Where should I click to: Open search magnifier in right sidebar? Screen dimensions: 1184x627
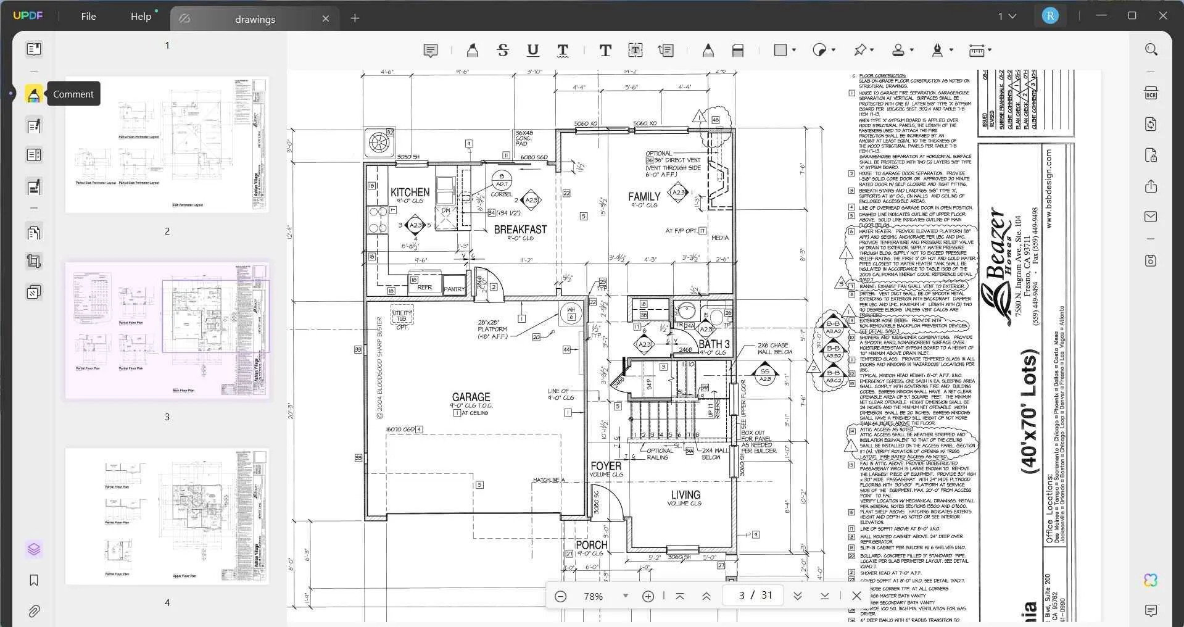click(x=1151, y=49)
